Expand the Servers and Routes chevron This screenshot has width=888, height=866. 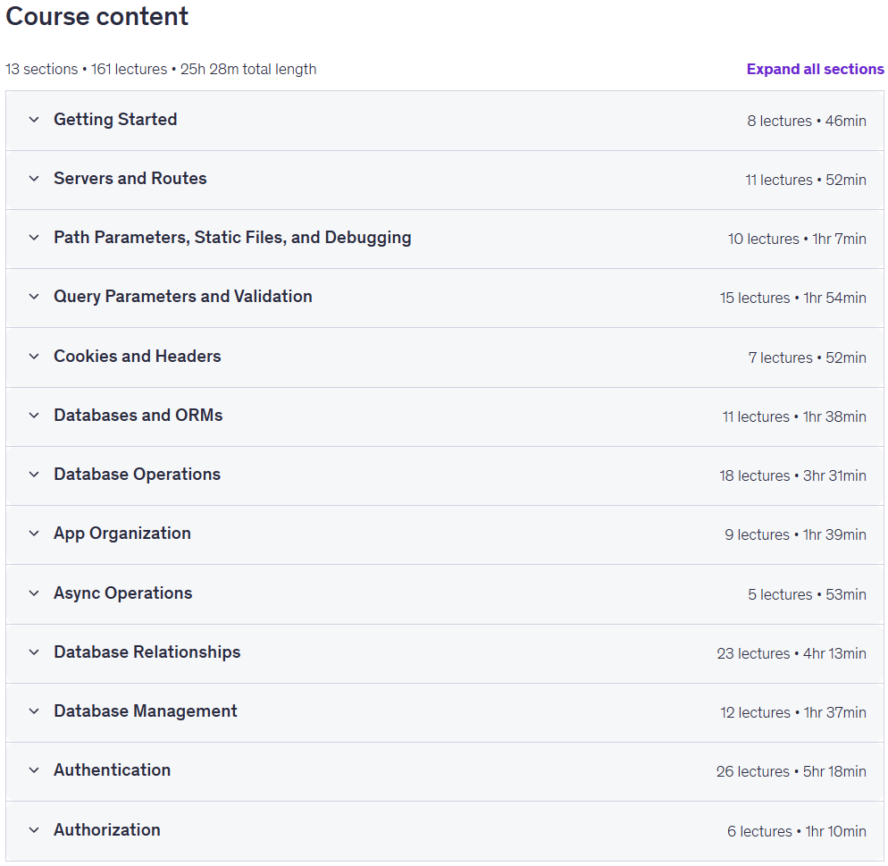(34, 179)
